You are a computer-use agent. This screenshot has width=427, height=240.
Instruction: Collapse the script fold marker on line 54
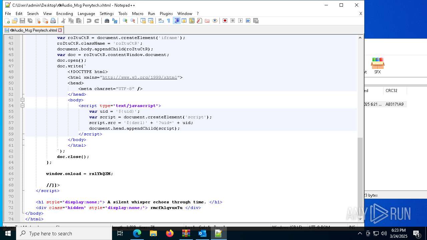click(22, 106)
